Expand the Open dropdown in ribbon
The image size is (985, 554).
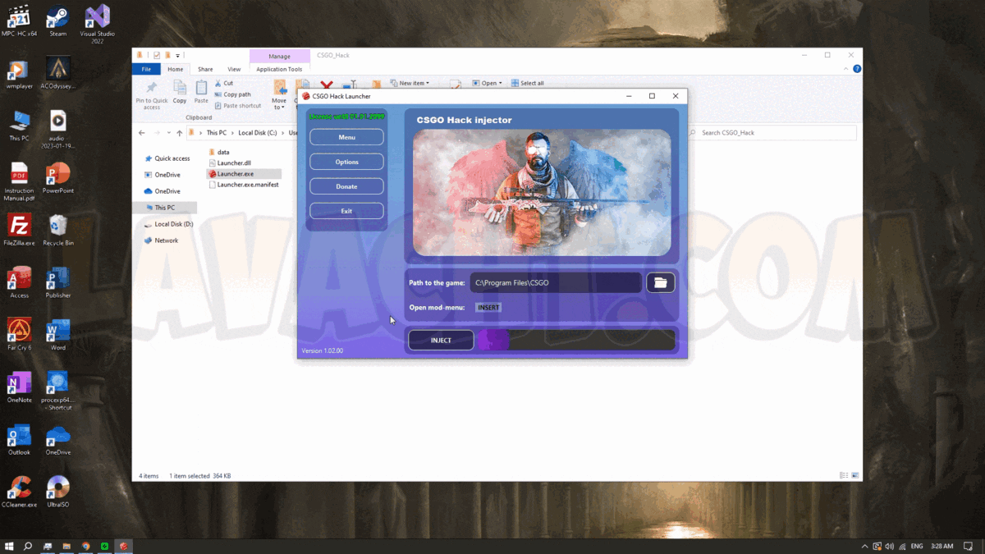pos(487,83)
